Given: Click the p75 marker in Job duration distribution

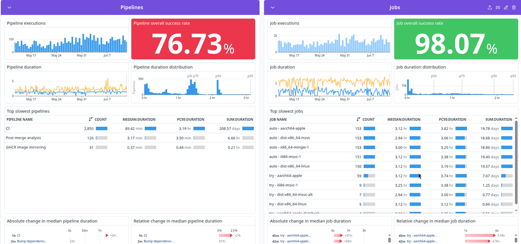Looking at the screenshot, I should pos(462,76).
